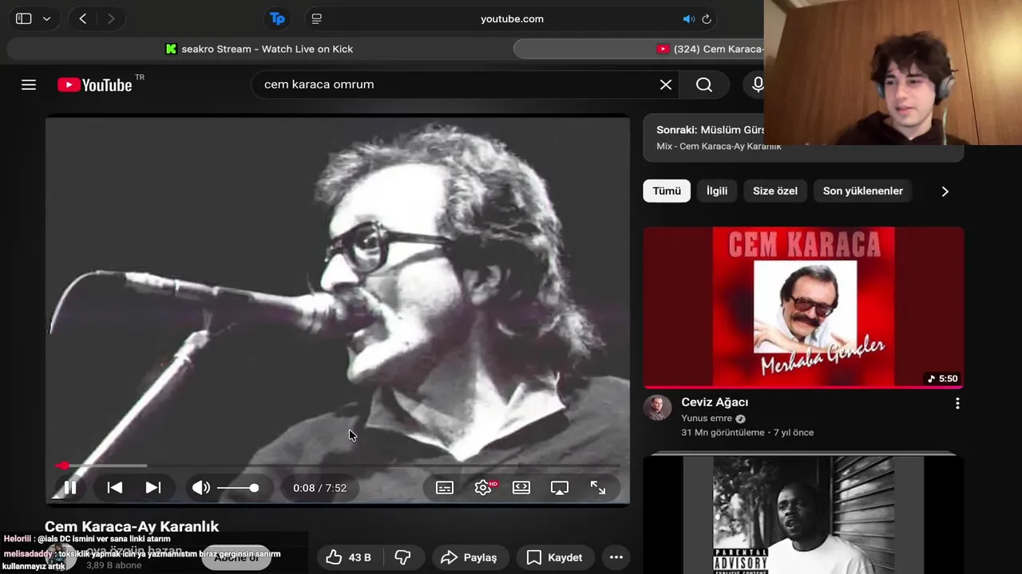Open the 'Ceviz Ağacı' video title link

(x=715, y=403)
